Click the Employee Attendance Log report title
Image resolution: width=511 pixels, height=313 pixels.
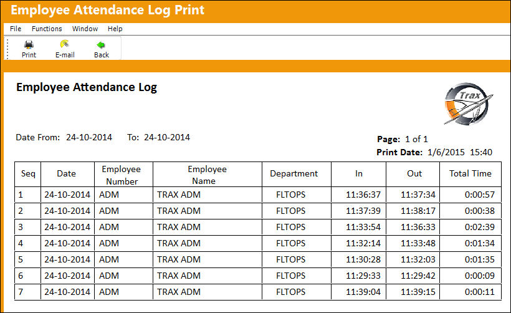(x=87, y=87)
